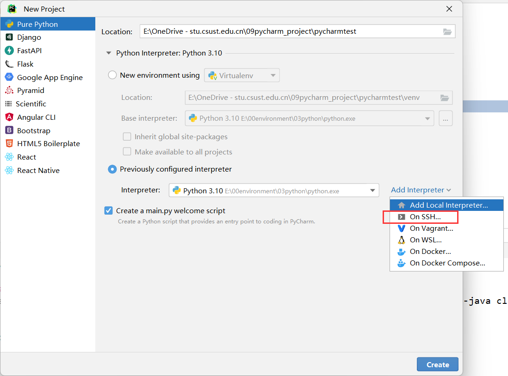
Task: Click the React atom icon
Action: (x=9, y=157)
